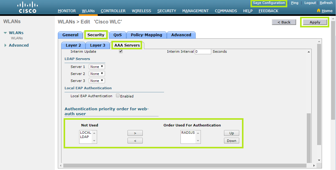Click Save Configuration link
The image size is (336, 170).
point(269,3)
